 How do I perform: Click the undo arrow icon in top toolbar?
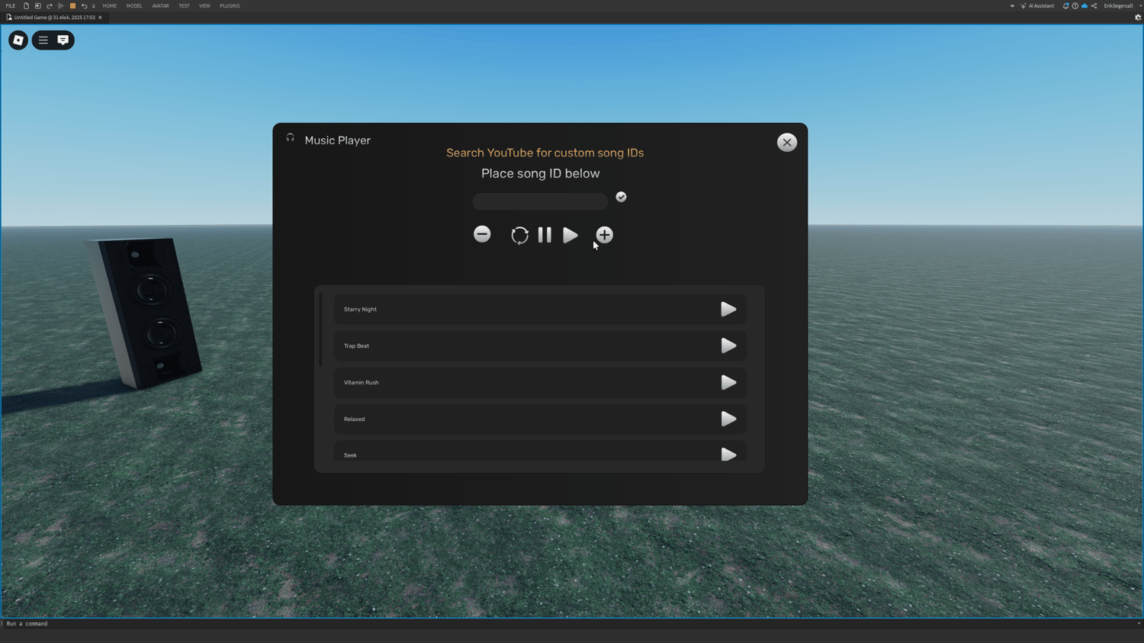click(84, 6)
